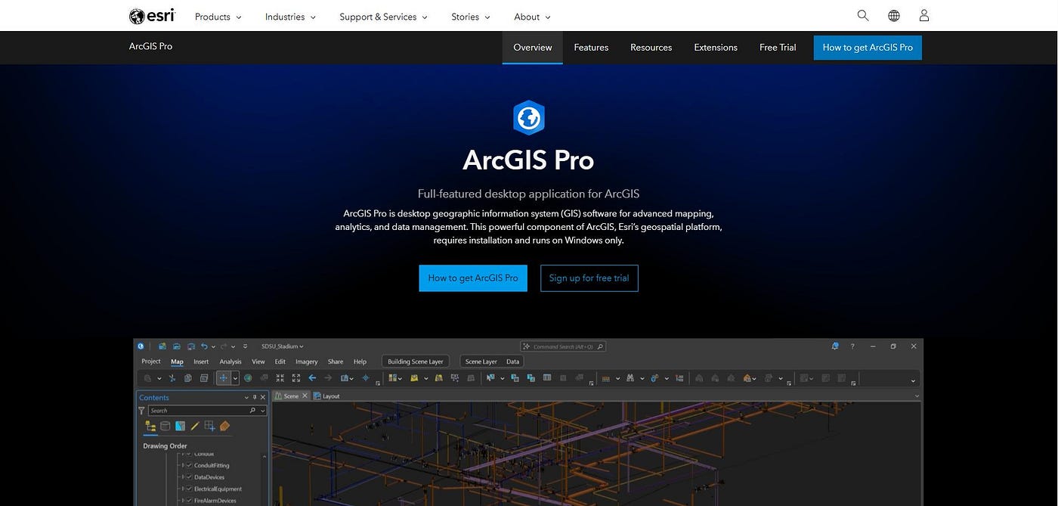The image size is (1058, 506).
Task: Switch to the Features page tab
Action: coord(591,47)
